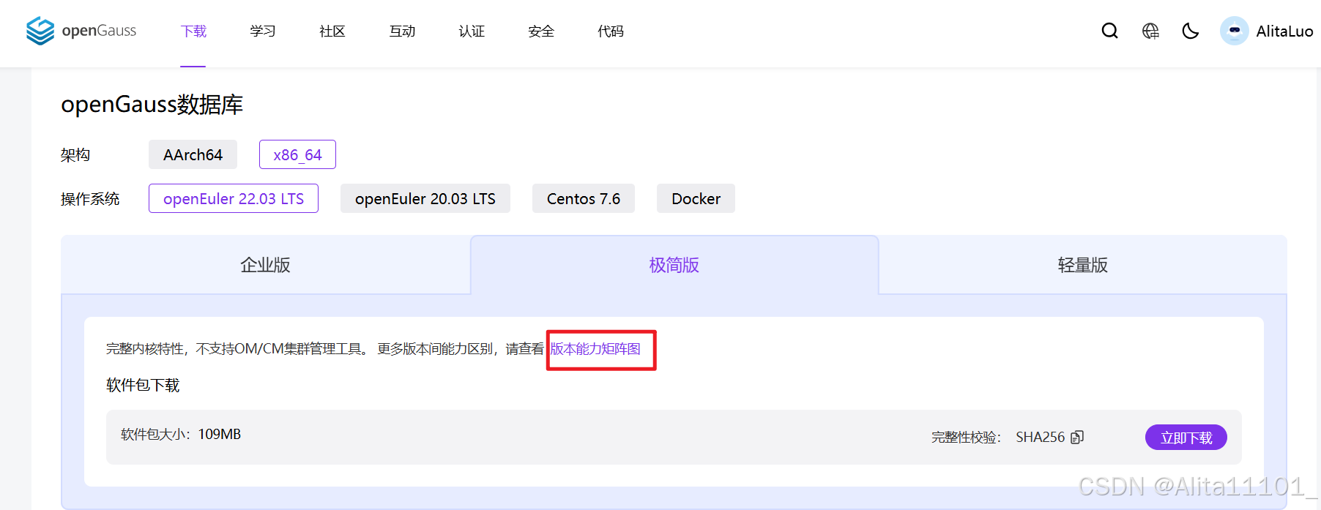Open the 版本能力矩阵图 link

tap(595, 349)
